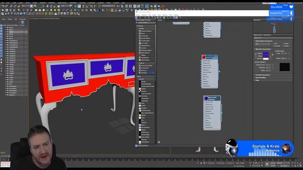
Task: Toggle the 3D Snaps button
Action: [83, 6]
